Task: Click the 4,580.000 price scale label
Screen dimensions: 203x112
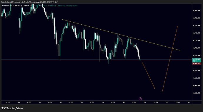Action: point(197,93)
